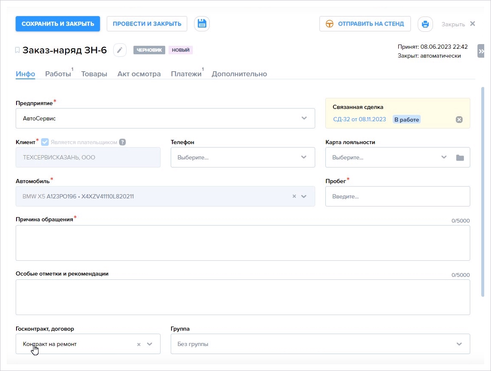Screen dimensions: 491x371
Task: Open the loyalty card folder icon
Action: point(460,157)
